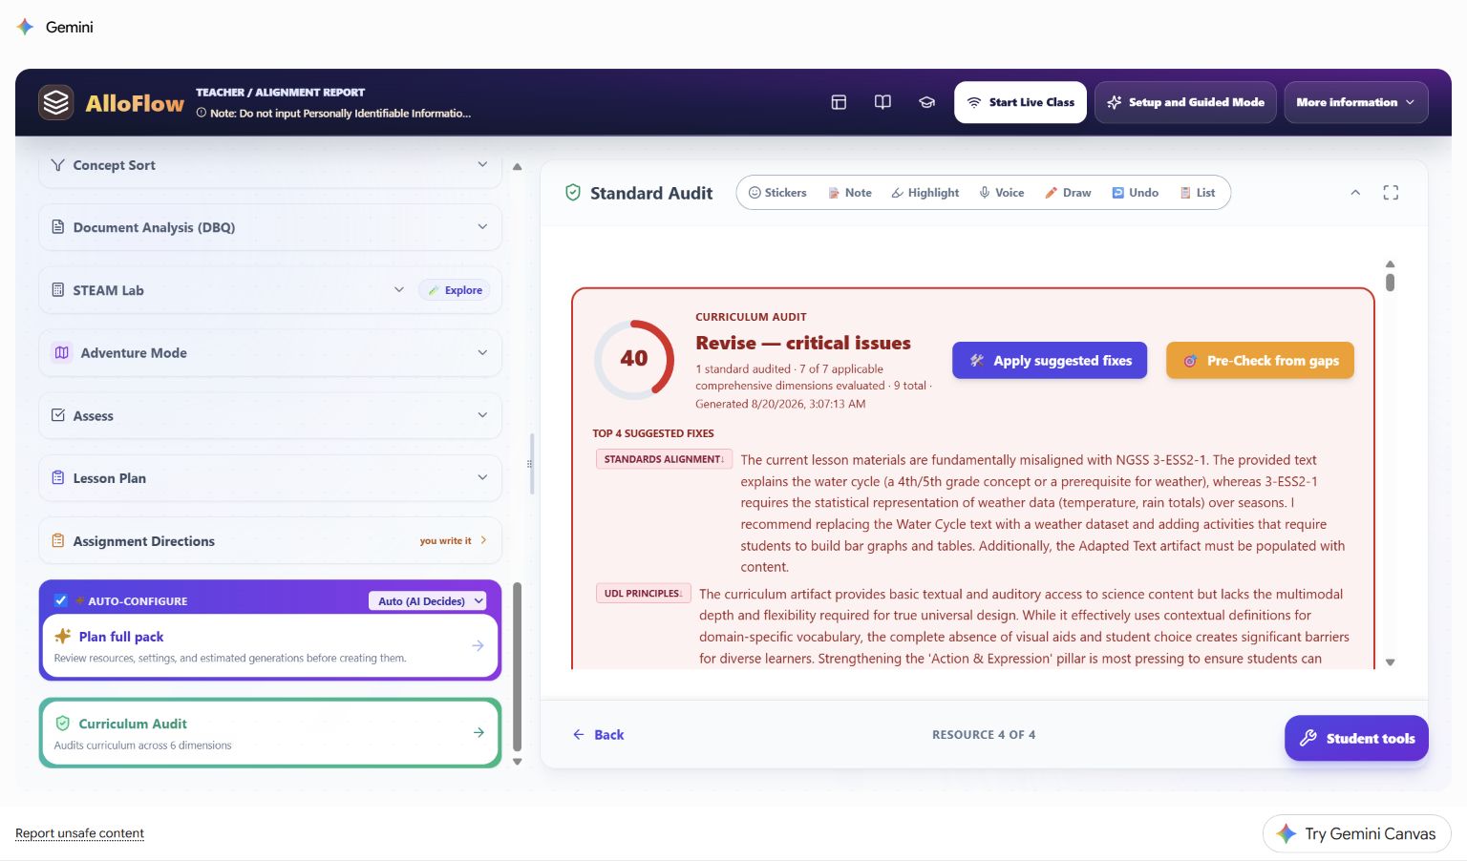Select the Note annotation tool
1467x861 pixels.
tap(850, 193)
